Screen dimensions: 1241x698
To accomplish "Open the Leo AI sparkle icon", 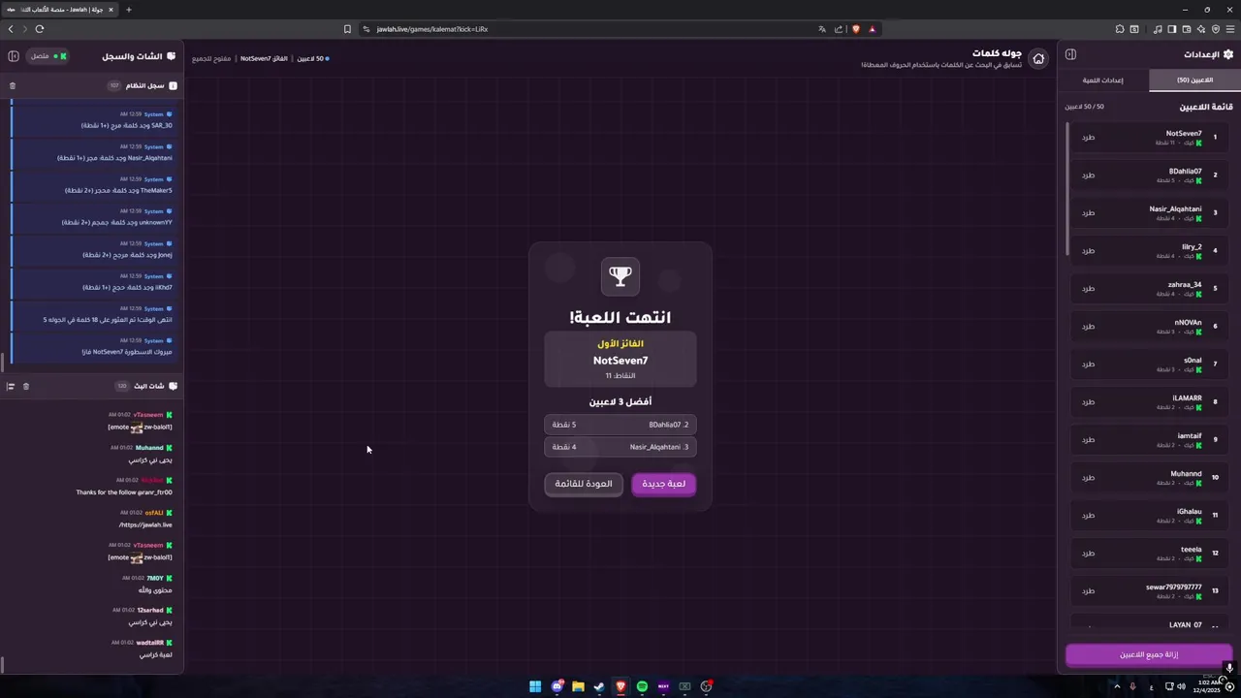I will point(1201,29).
